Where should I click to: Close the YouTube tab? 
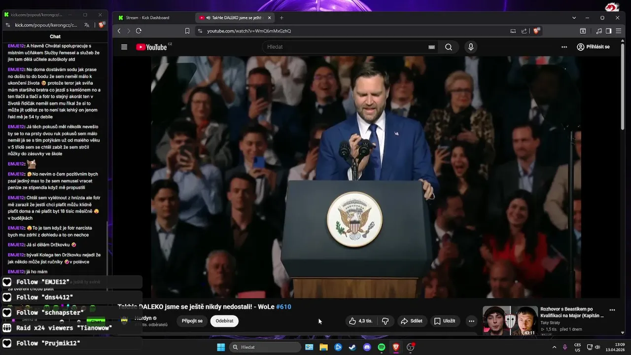point(269,18)
